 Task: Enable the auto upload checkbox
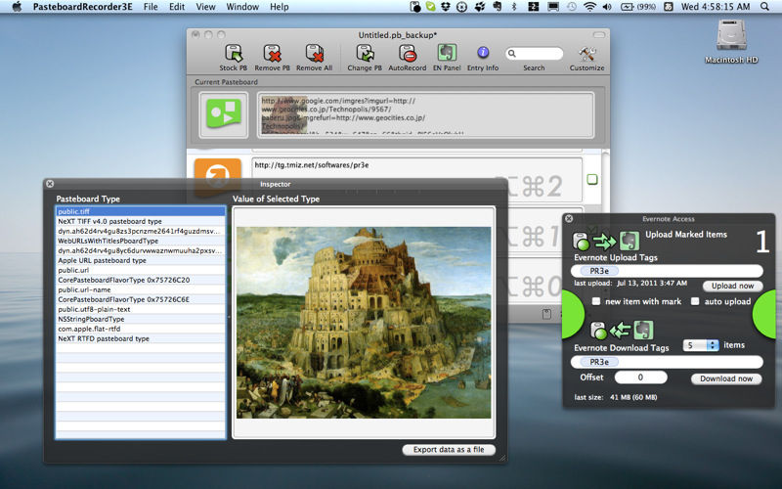[x=695, y=301]
